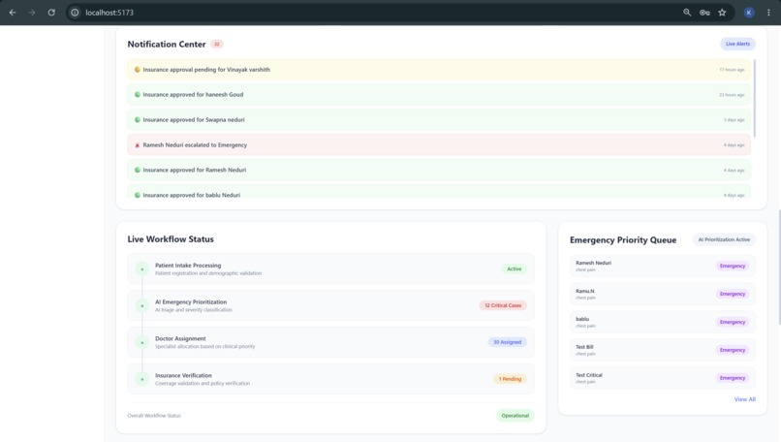Click Emergency tag for Test Critical
Screen dimensions: 781x442
(x=733, y=378)
